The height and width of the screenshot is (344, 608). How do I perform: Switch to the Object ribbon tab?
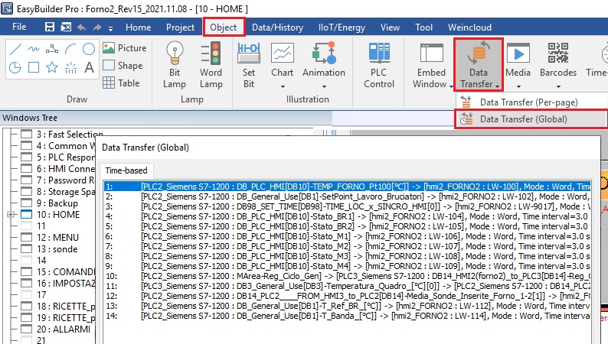[224, 28]
